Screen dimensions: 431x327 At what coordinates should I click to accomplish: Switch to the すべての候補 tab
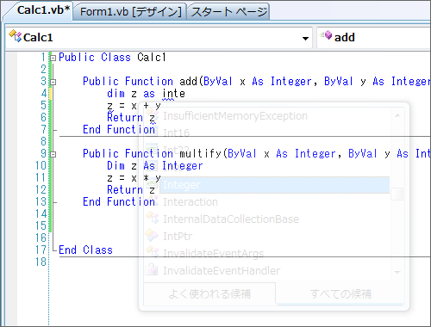tap(340, 293)
